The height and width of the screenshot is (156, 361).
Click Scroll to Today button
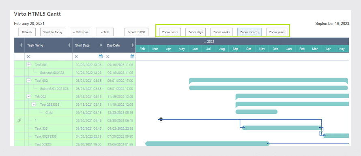tap(53, 32)
